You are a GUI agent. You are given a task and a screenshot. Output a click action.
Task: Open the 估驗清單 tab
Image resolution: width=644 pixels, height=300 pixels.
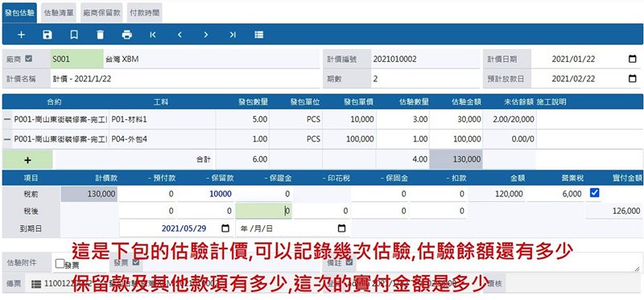tap(59, 13)
